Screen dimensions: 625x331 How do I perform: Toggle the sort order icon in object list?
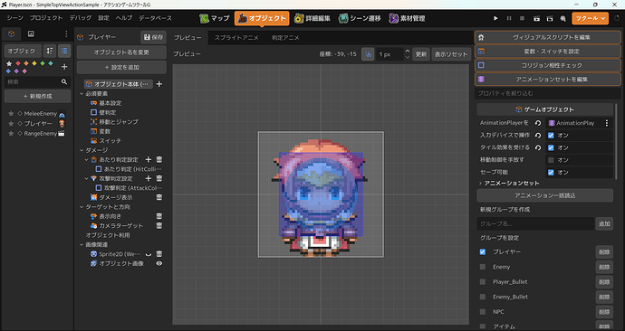50,51
